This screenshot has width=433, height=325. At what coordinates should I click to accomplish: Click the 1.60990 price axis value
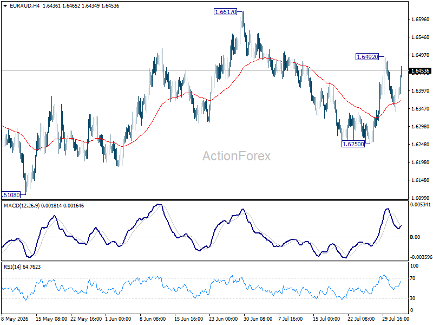coord(421,198)
